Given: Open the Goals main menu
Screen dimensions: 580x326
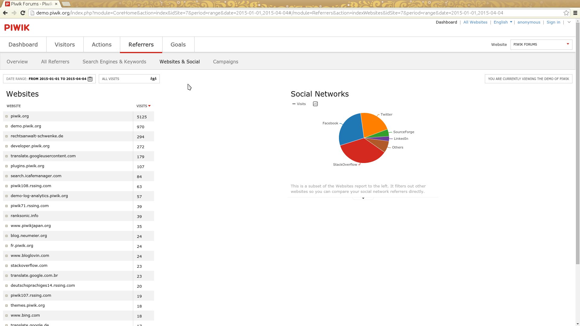Looking at the screenshot, I should 178,44.
